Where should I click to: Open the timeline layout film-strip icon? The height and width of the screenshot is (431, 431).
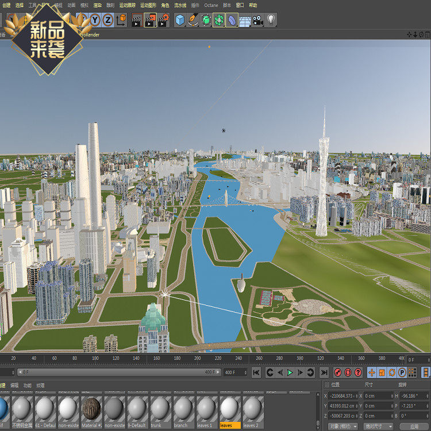point(426,373)
